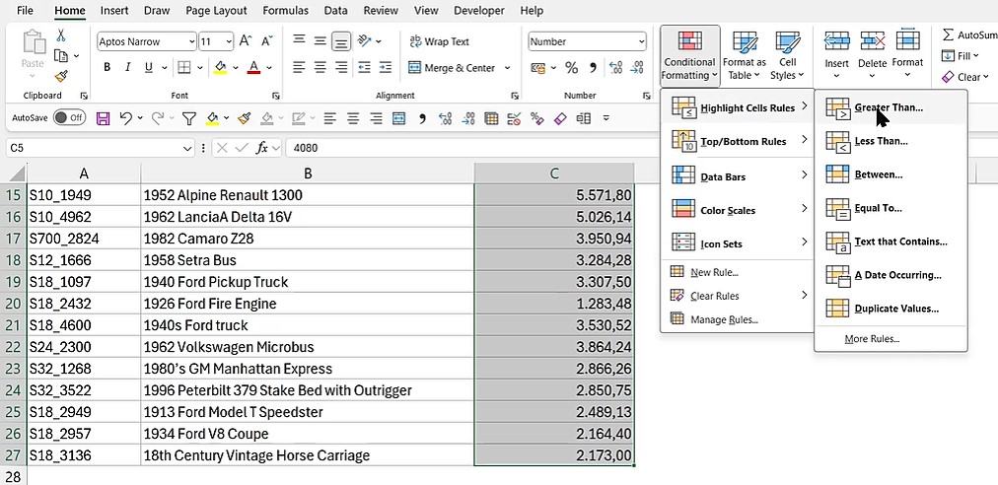Choose Equal To... rule

tap(891, 208)
